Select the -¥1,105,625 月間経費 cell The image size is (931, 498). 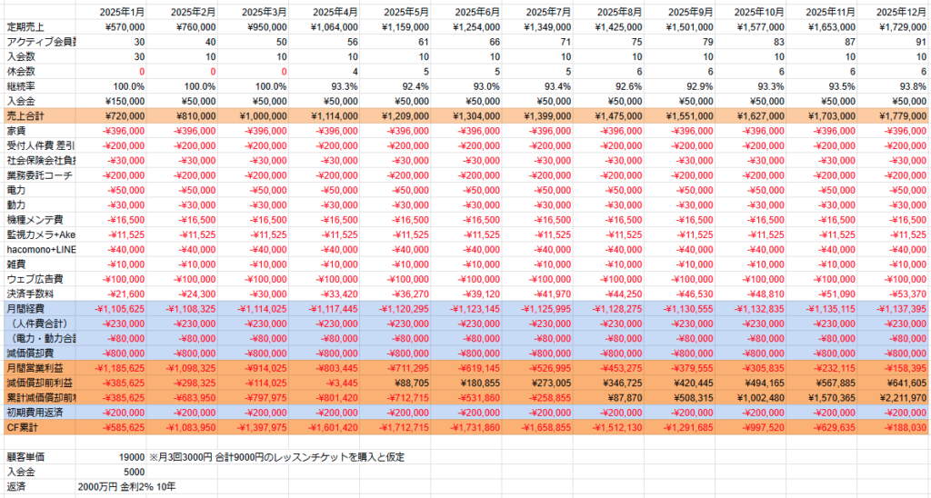coord(110,309)
